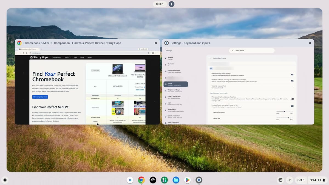Image resolution: width=329 pixels, height=185 pixels.
Task: Open the Play Store on the shelf
Action: [188, 180]
